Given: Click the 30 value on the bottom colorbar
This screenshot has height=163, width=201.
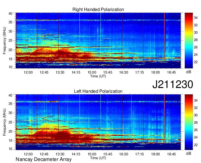Looking at the screenshot, I should [196, 115].
